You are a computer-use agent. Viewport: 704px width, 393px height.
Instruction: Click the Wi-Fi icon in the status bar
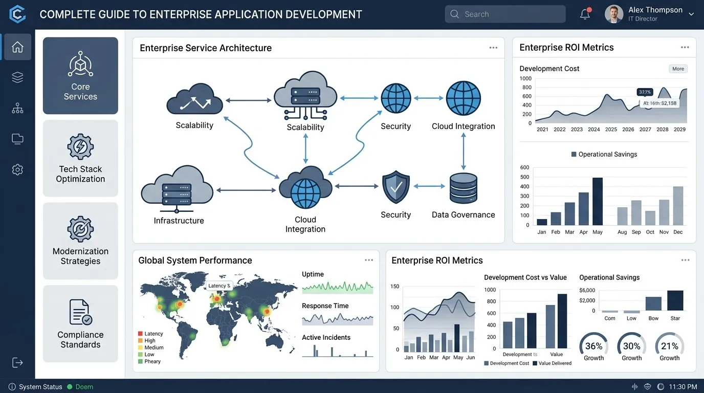click(x=648, y=387)
